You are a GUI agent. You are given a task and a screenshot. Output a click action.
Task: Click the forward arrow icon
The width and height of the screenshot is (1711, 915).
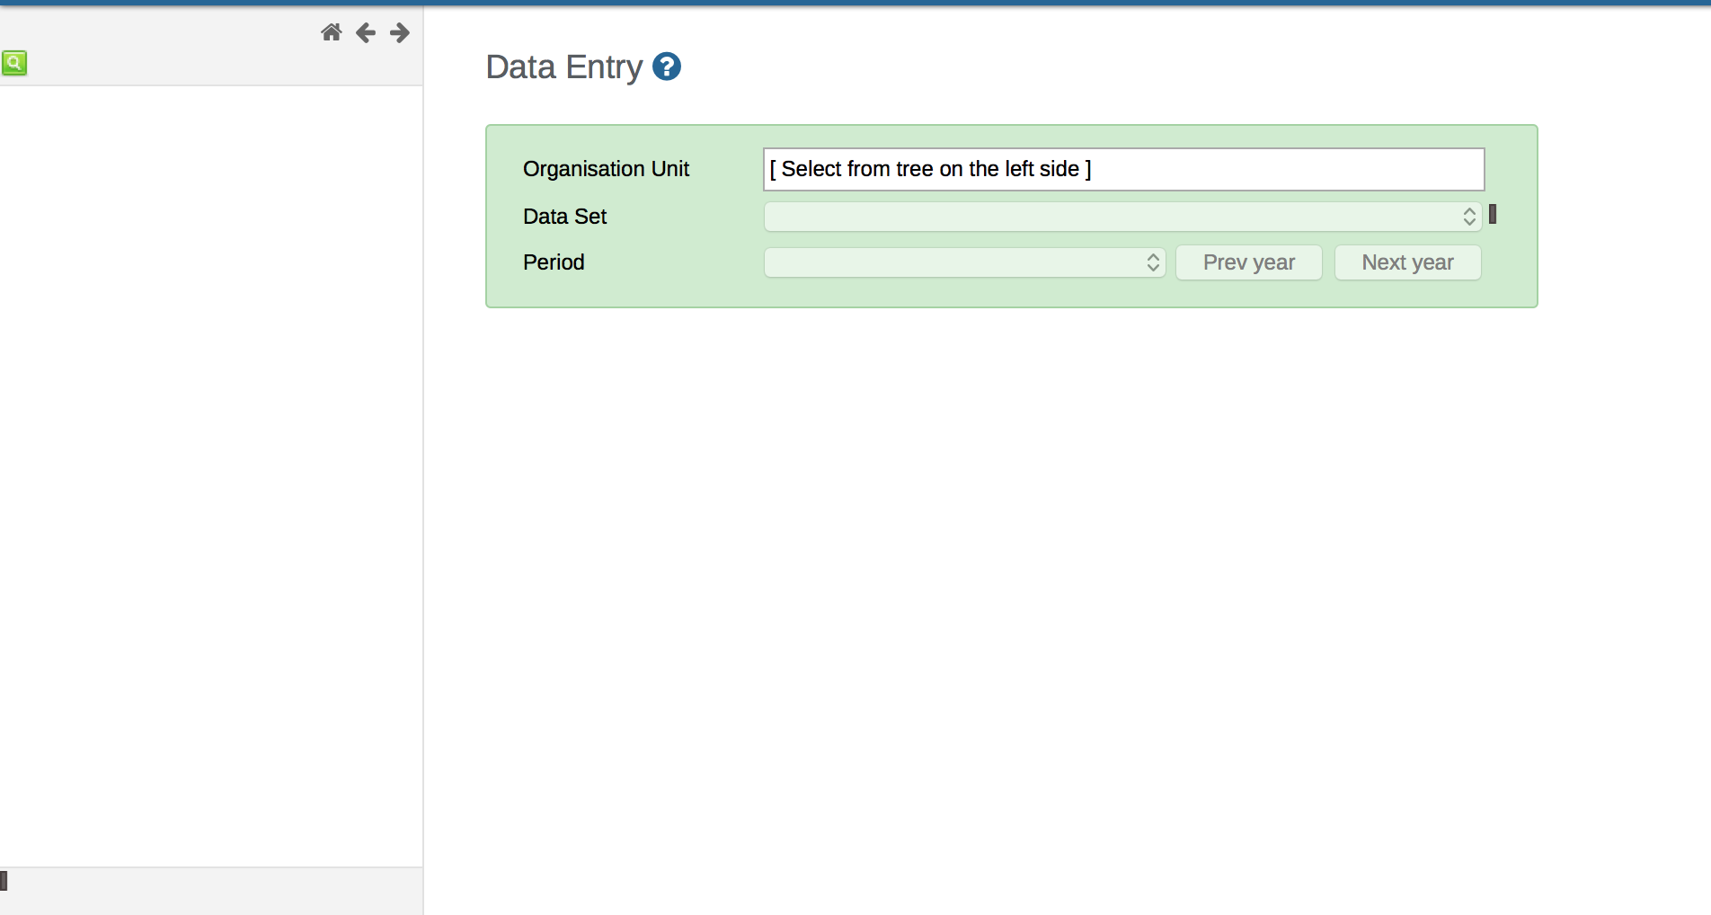[400, 33]
